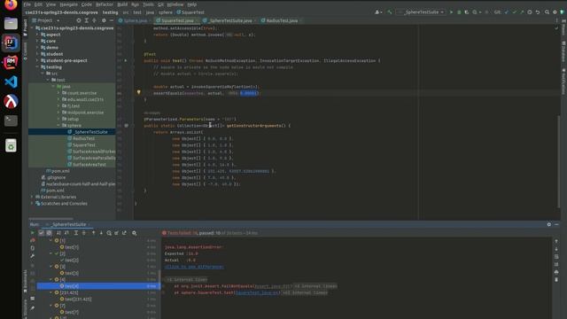Expand the aspect module folder
The width and height of the screenshot is (567, 319).
click(x=37, y=35)
